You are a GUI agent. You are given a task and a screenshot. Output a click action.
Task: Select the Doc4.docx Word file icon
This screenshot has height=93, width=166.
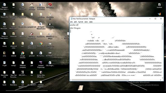point(13,83)
